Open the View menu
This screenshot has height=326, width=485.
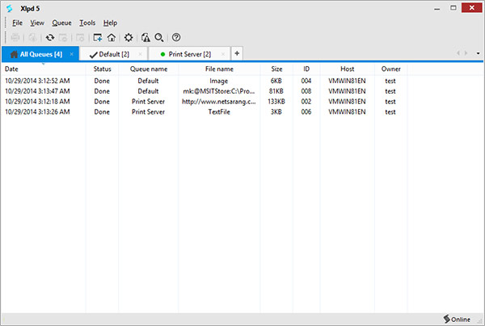37,23
